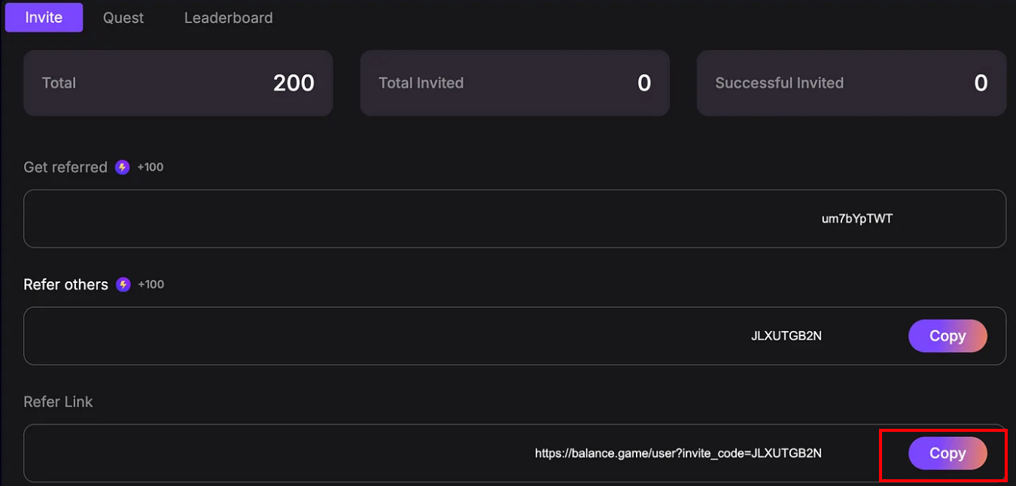Click the Successful Invited card
Viewport: 1016px width, 486px height.
(851, 83)
